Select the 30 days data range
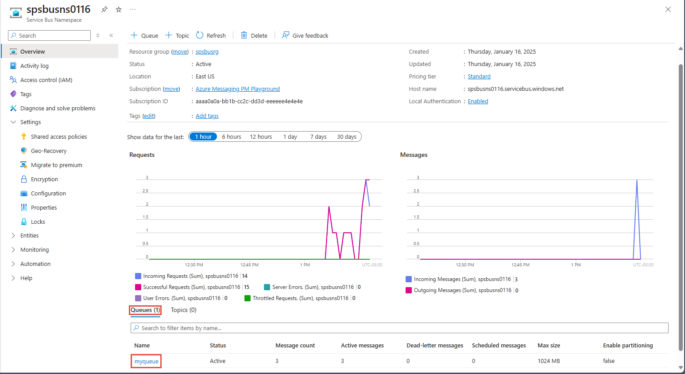This screenshot has height=374, width=685. pos(346,136)
